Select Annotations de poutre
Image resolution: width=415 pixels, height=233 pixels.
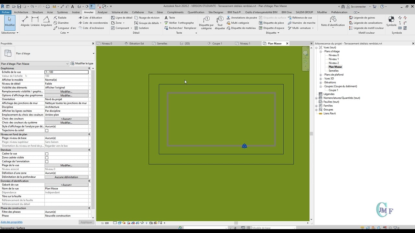coord(242,18)
